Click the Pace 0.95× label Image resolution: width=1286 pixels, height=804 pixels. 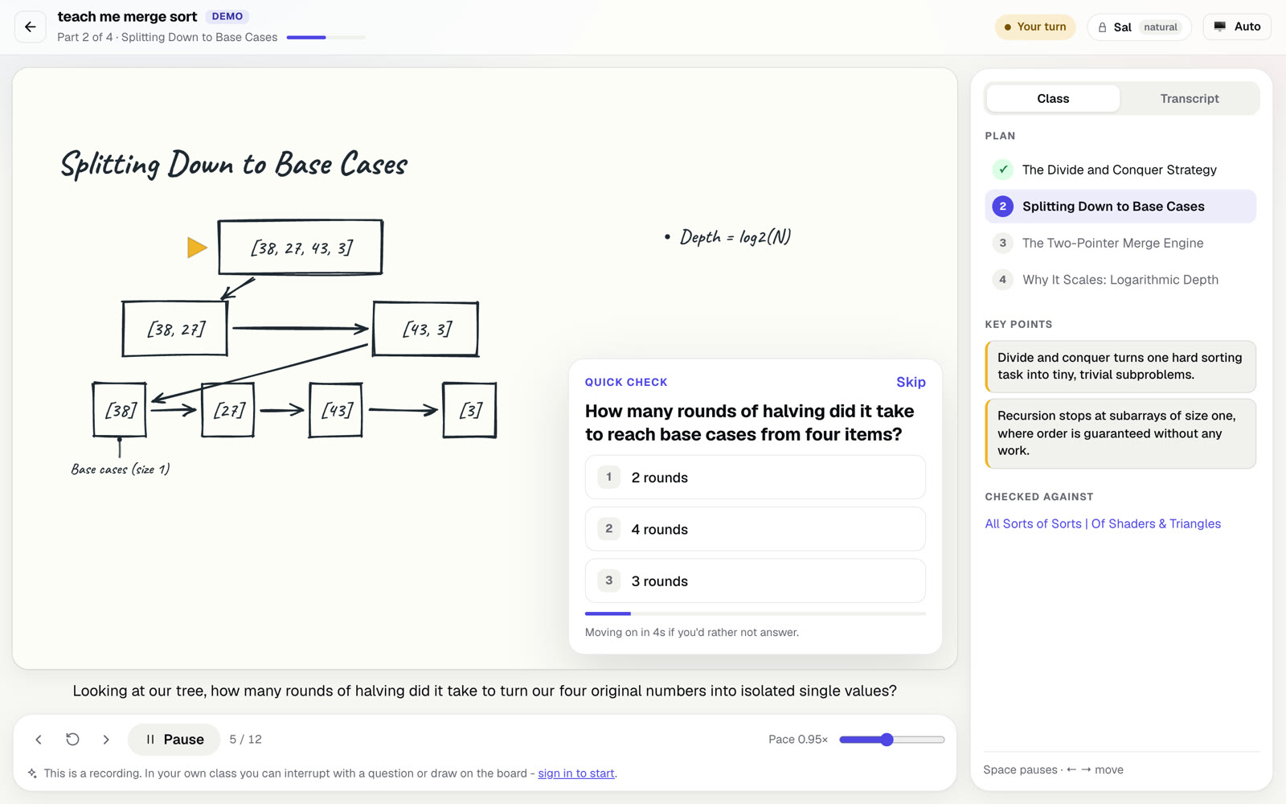click(797, 740)
